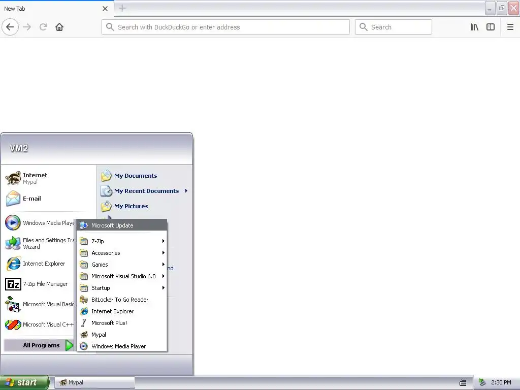520x390 pixels.
Task: Click the Microsoft Plus! exclamation icon
Action: (84, 323)
